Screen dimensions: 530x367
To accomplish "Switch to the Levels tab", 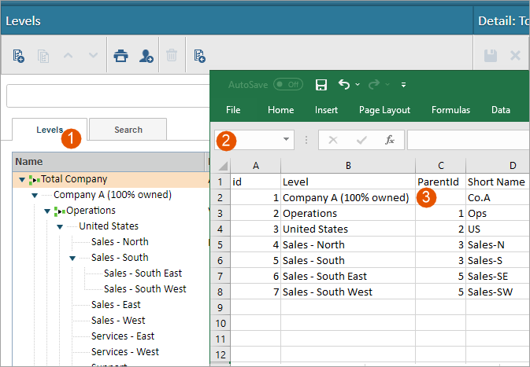I will coord(50,130).
